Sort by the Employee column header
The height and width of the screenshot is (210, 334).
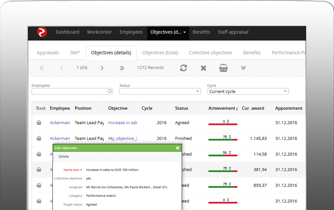(60, 108)
